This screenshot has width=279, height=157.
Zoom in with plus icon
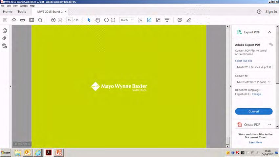tap(113, 20)
